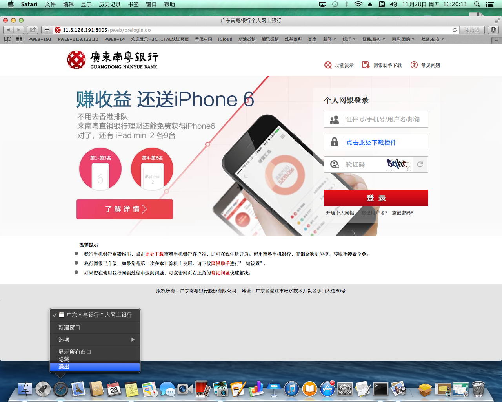Viewport: 502px width, 402px height.
Task: Select the checked 广东南粤银行个人网上银行 window entry
Action: pyautogui.click(x=95, y=315)
